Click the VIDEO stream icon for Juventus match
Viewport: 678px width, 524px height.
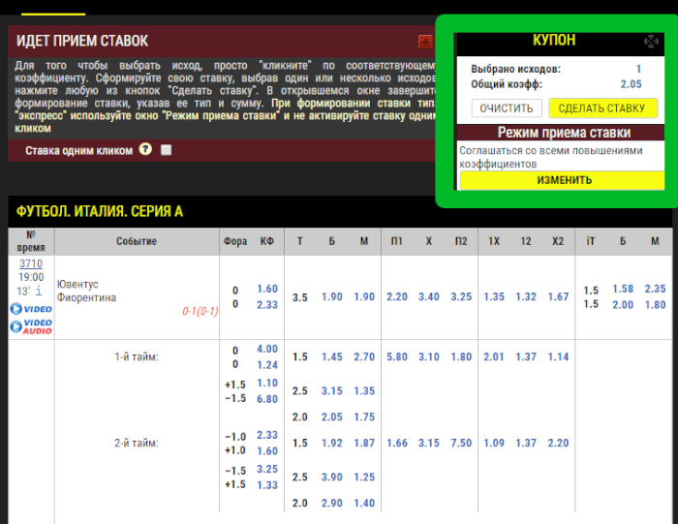(31, 309)
